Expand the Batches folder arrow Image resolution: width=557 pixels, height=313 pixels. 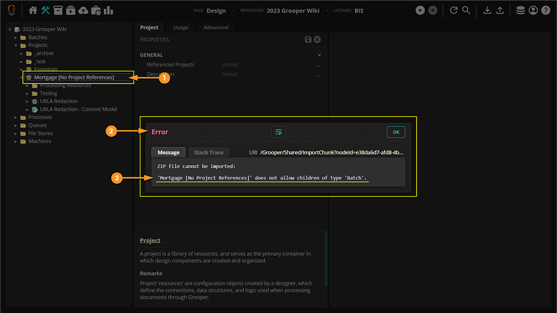[x=16, y=37]
